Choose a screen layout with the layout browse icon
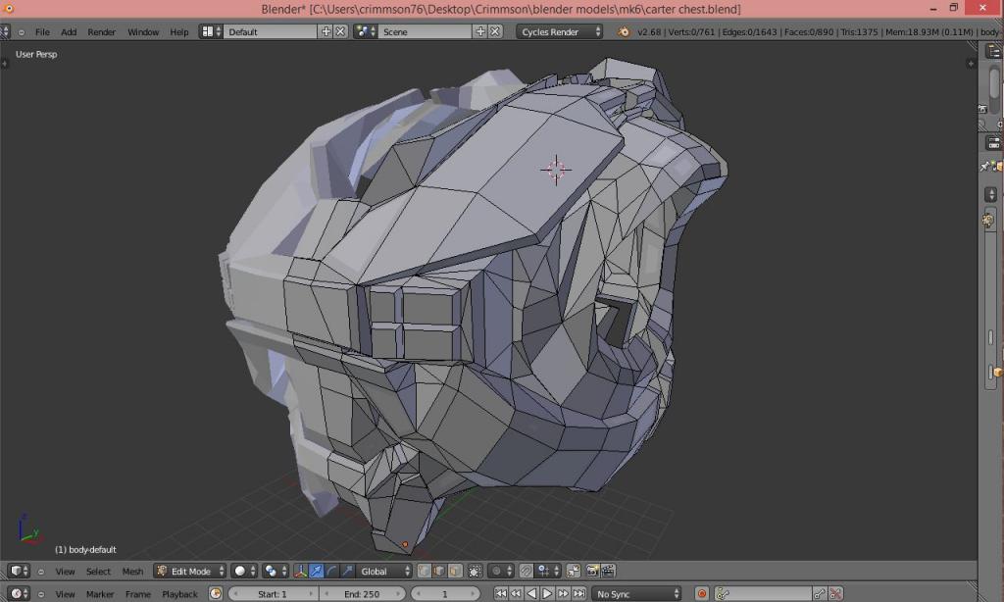 [x=211, y=31]
